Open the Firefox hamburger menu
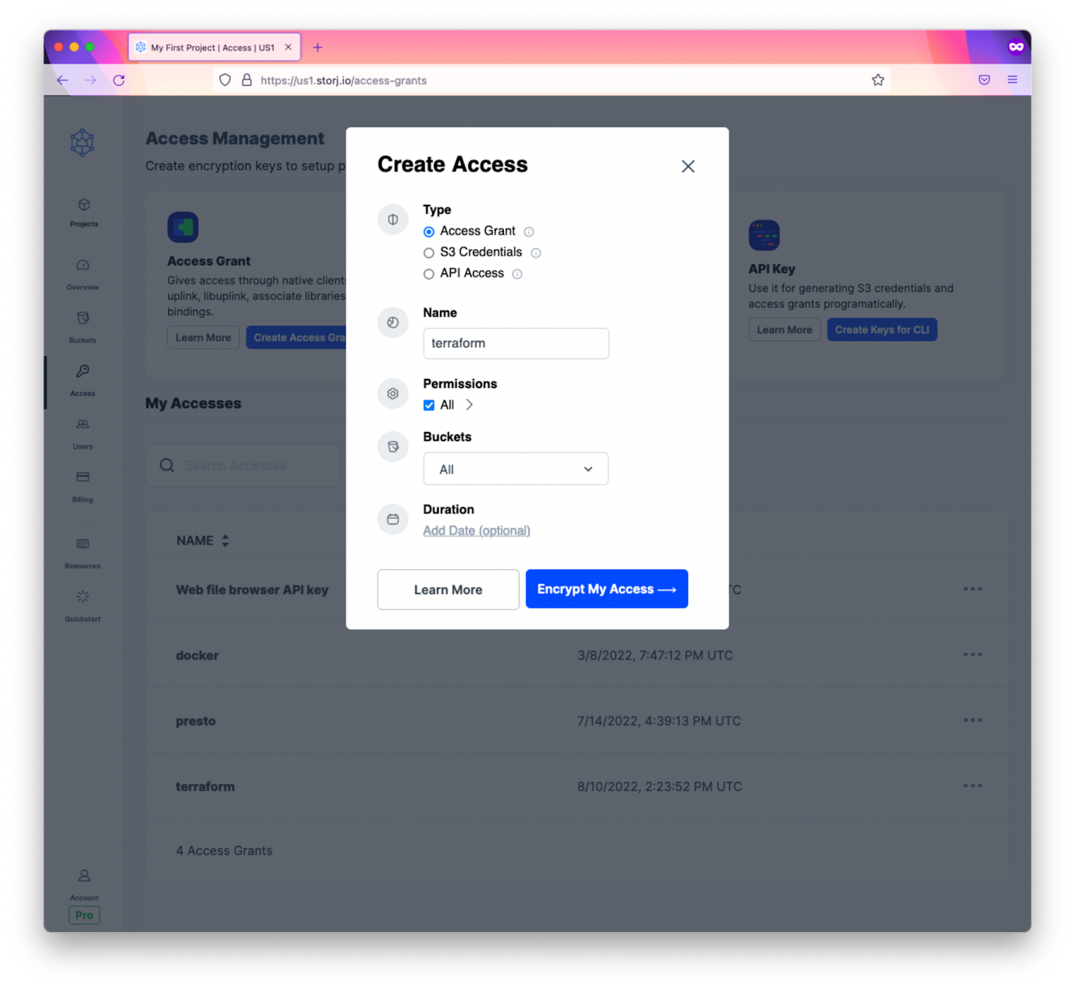This screenshot has width=1075, height=990. click(1012, 80)
